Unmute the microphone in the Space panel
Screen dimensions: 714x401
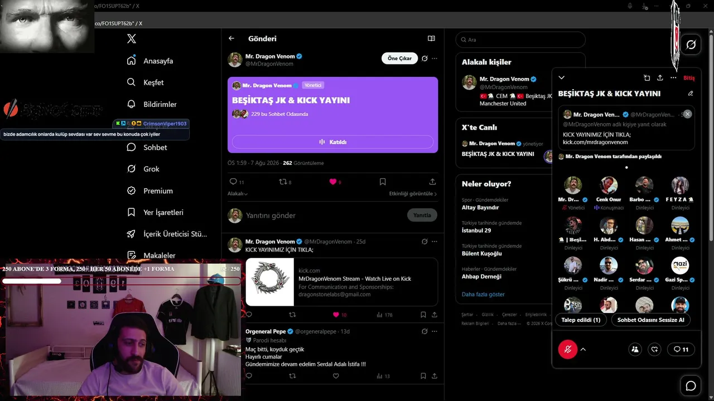pos(568,349)
